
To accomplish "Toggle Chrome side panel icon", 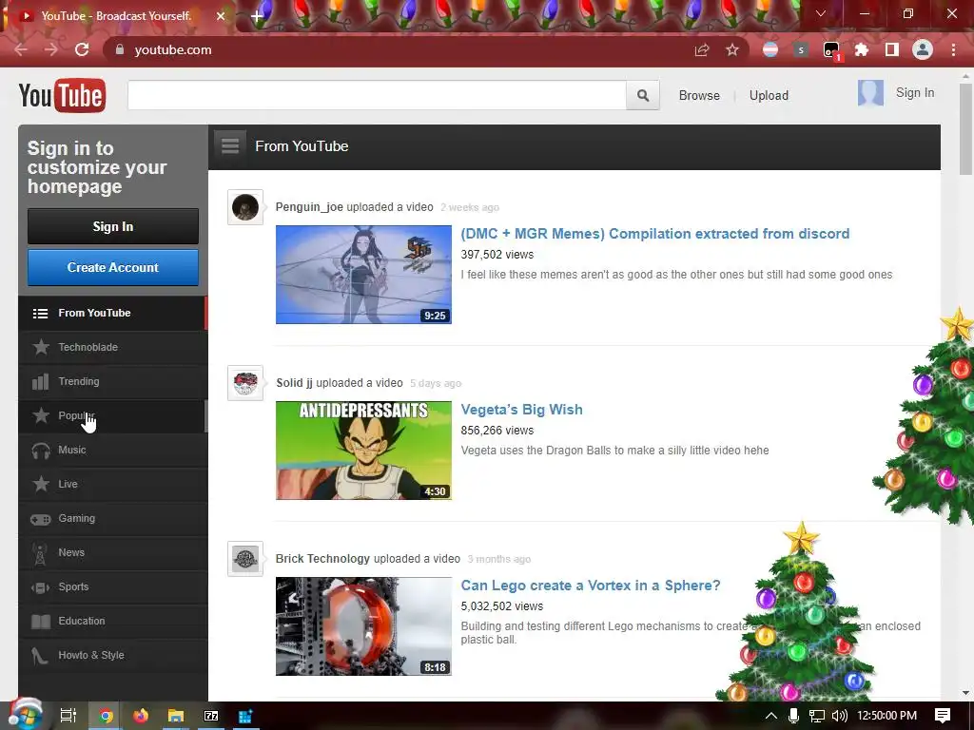I will coord(892,49).
